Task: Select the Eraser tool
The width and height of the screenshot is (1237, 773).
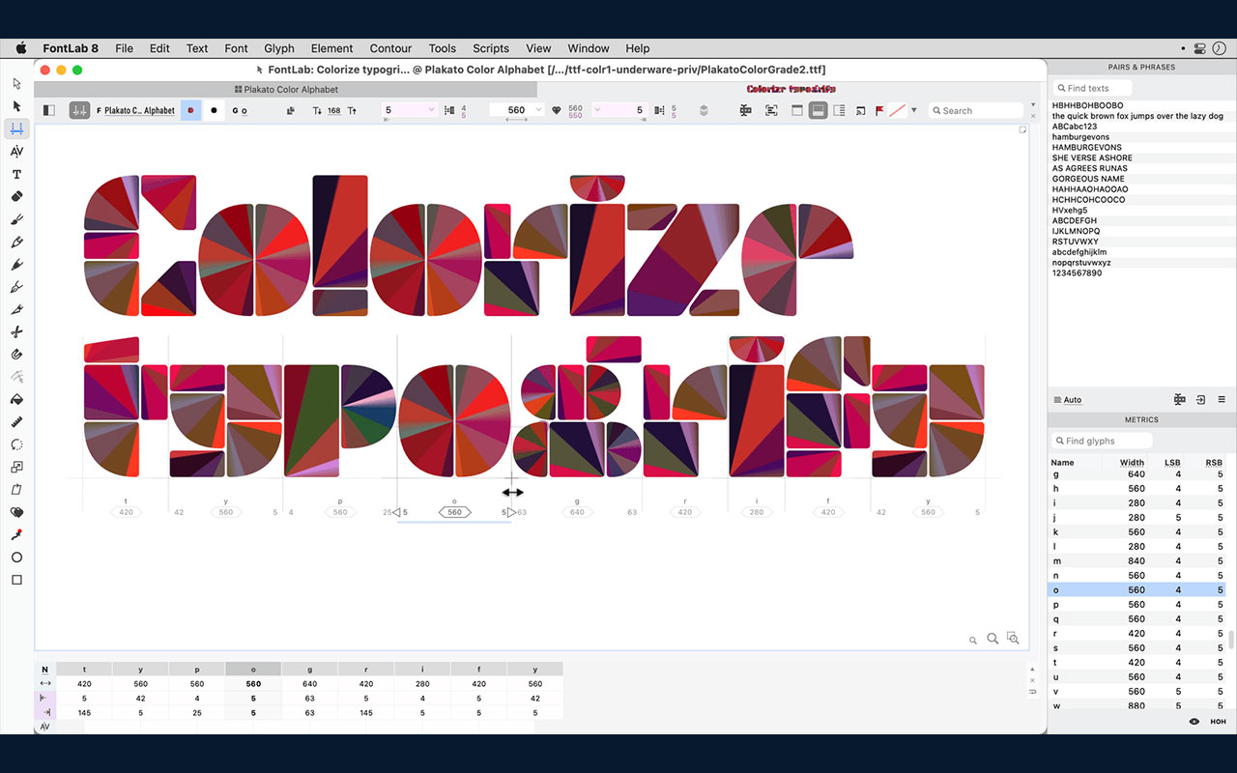Action: coord(16,196)
